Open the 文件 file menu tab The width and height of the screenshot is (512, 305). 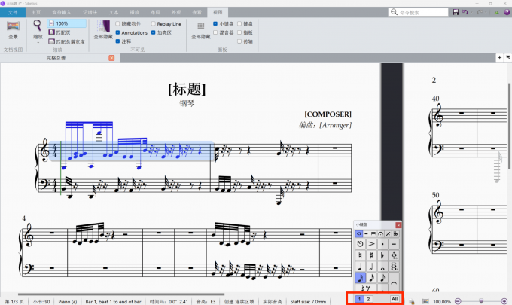click(x=13, y=13)
